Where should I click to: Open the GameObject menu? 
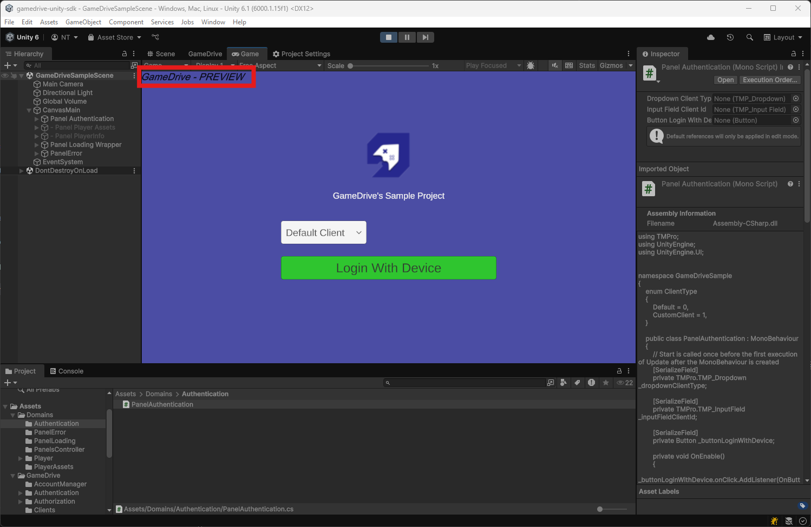click(x=83, y=22)
